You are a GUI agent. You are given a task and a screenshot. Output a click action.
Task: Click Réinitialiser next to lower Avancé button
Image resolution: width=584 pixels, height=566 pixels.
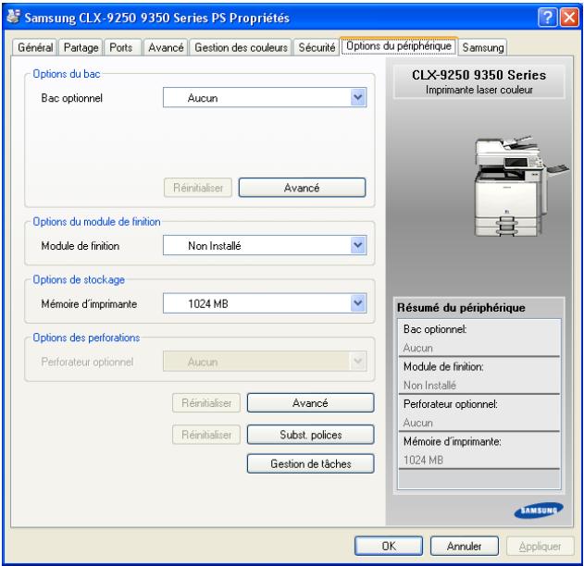click(206, 403)
